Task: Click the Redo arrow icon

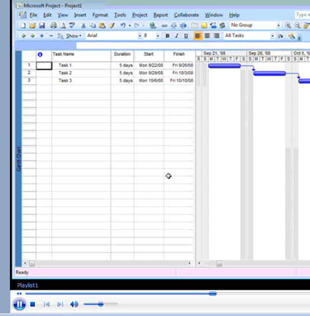Action: pyautogui.click(x=137, y=26)
